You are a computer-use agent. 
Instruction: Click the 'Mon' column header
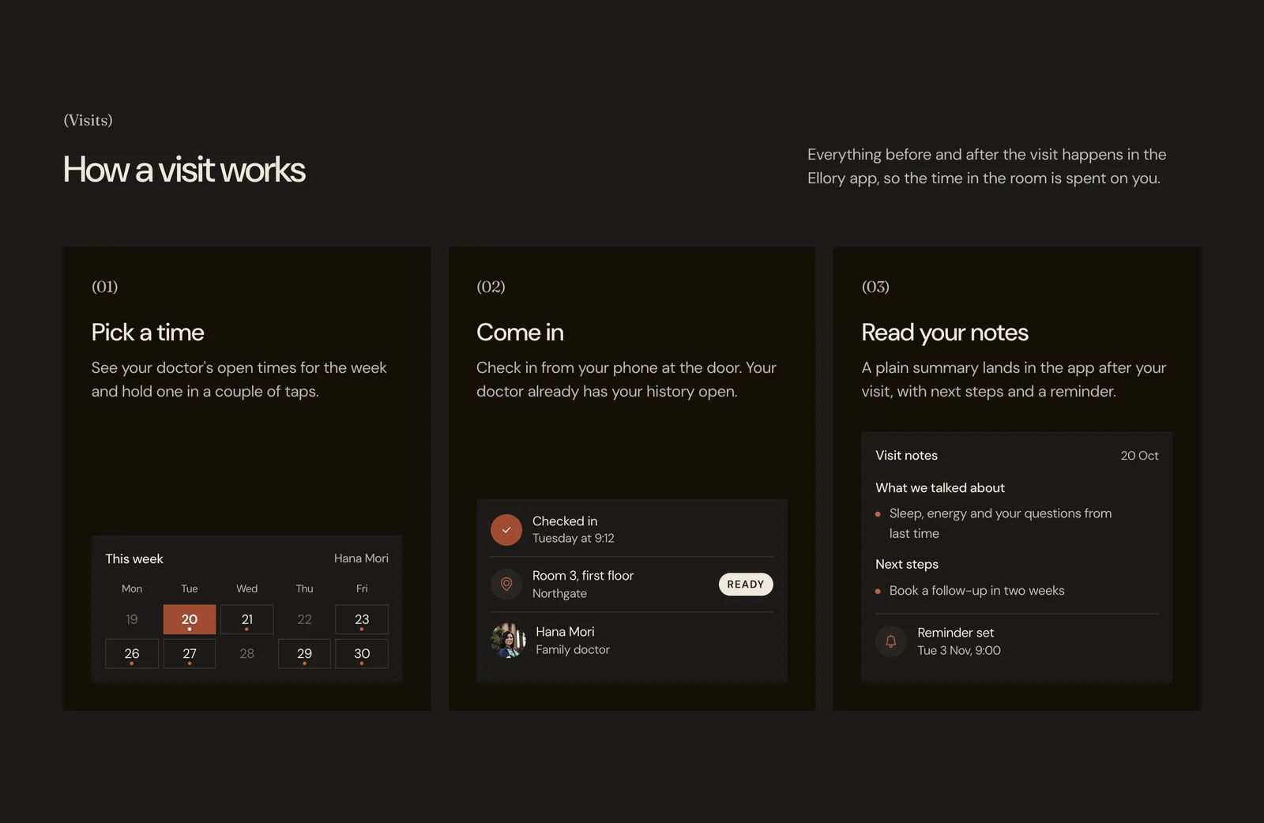point(132,588)
